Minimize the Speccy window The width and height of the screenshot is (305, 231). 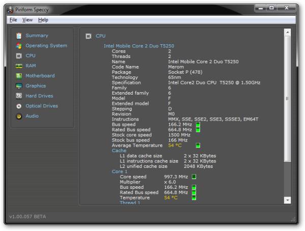coord(261,8)
